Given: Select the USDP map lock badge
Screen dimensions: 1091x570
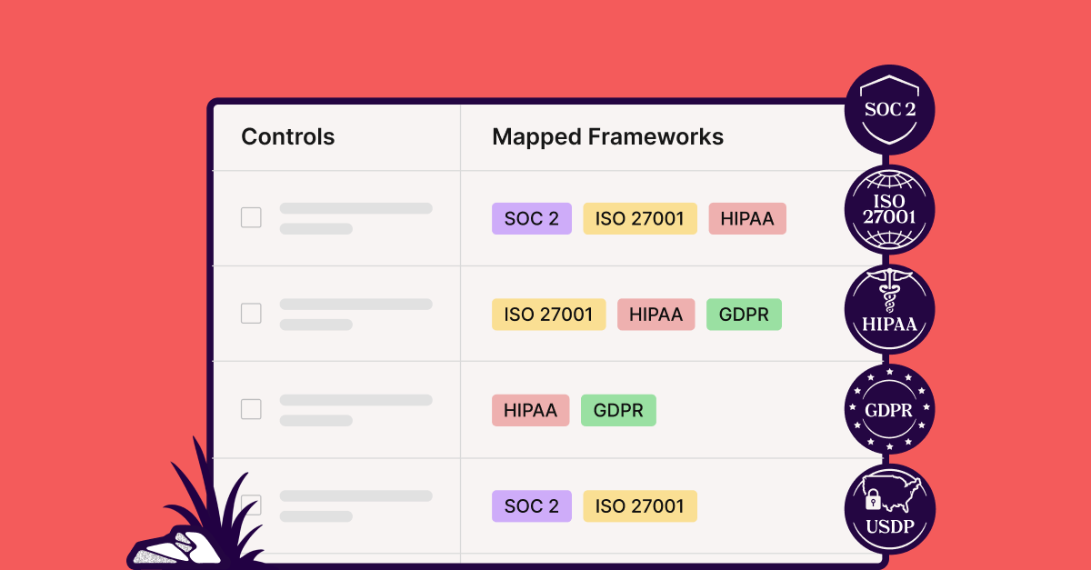Looking at the screenshot, I should click(889, 509).
